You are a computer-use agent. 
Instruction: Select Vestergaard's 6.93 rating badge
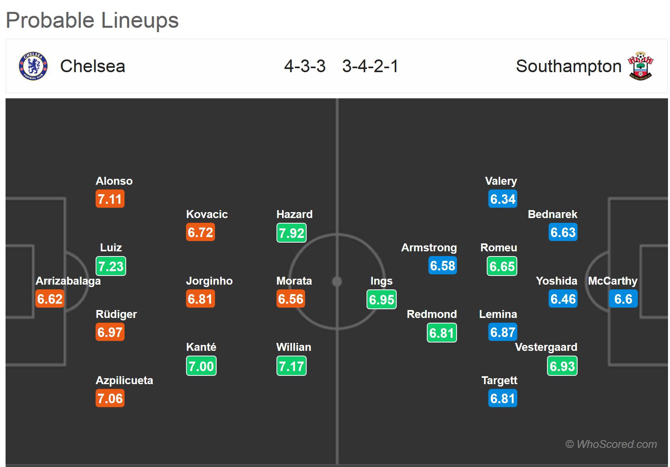pyautogui.click(x=562, y=366)
